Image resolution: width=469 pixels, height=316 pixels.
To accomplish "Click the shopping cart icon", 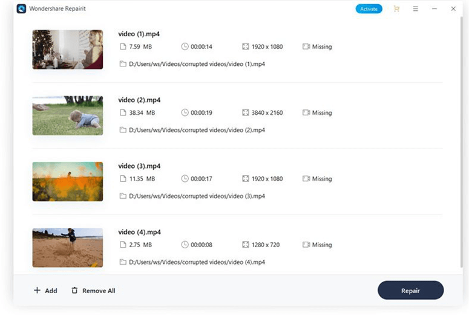I will tap(396, 9).
